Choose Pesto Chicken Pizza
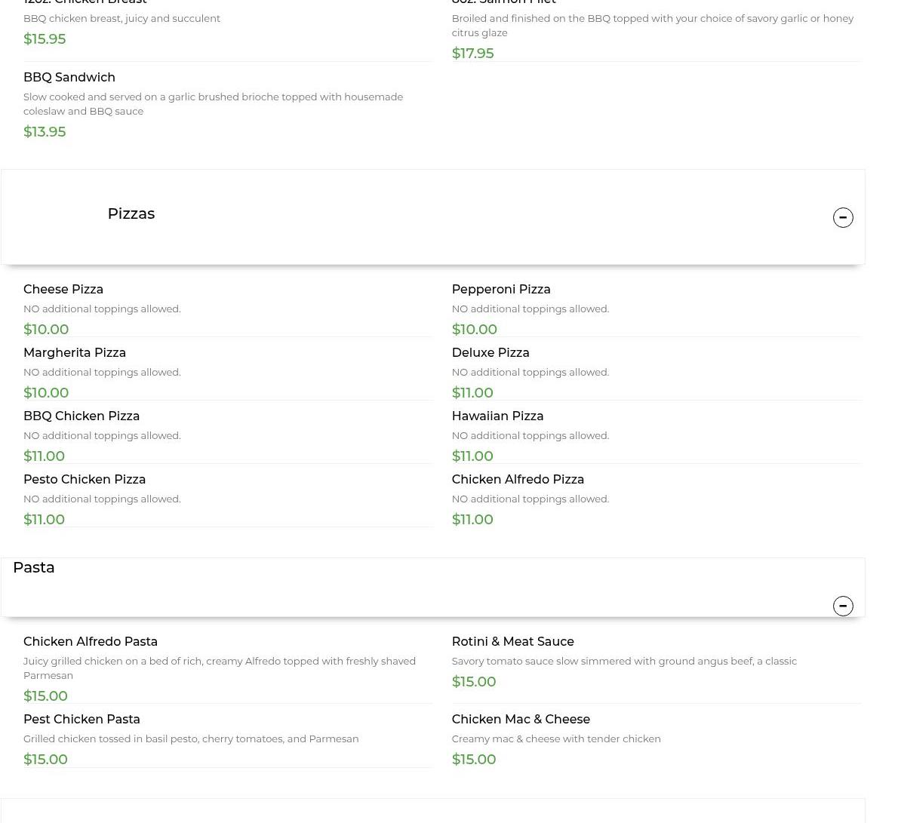 (85, 480)
